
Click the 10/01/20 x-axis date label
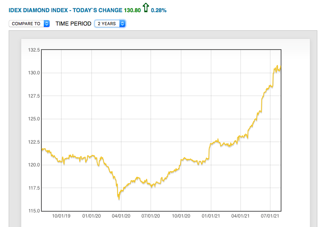pyautogui.click(x=181, y=216)
